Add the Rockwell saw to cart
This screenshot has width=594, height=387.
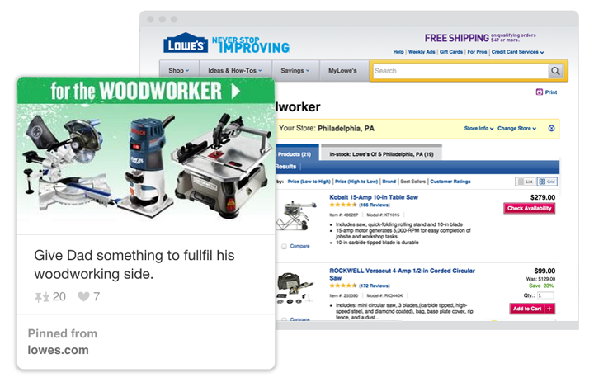532,309
